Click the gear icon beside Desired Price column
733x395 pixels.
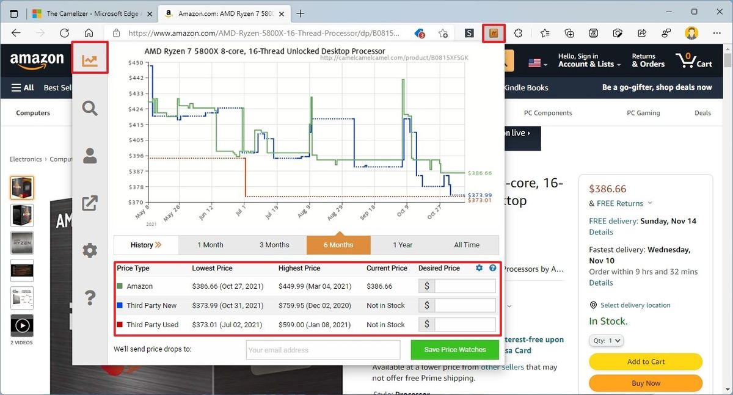point(479,267)
